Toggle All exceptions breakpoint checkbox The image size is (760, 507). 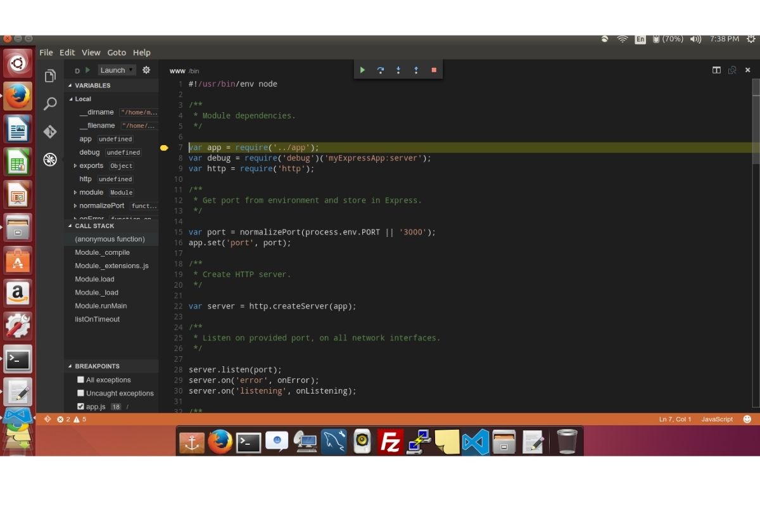coord(80,380)
